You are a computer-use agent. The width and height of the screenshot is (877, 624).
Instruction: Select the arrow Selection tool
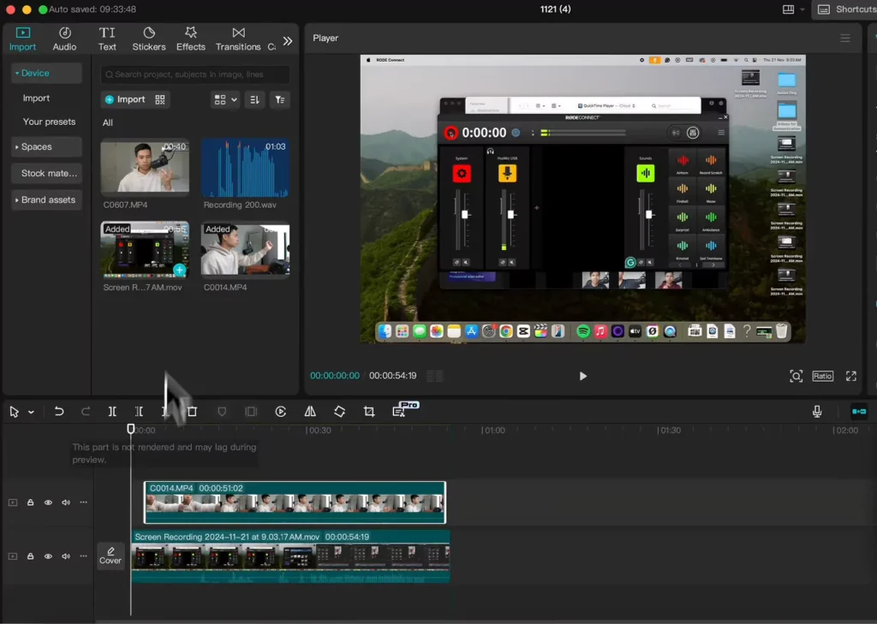click(14, 412)
